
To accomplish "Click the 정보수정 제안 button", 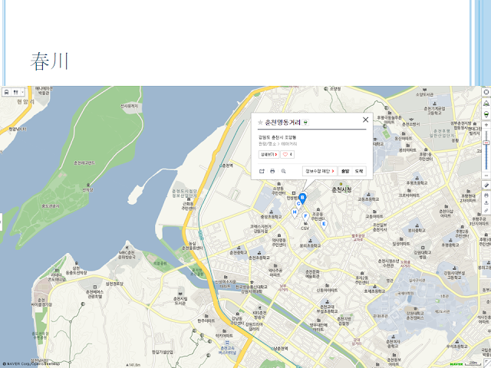I will tap(320, 171).
